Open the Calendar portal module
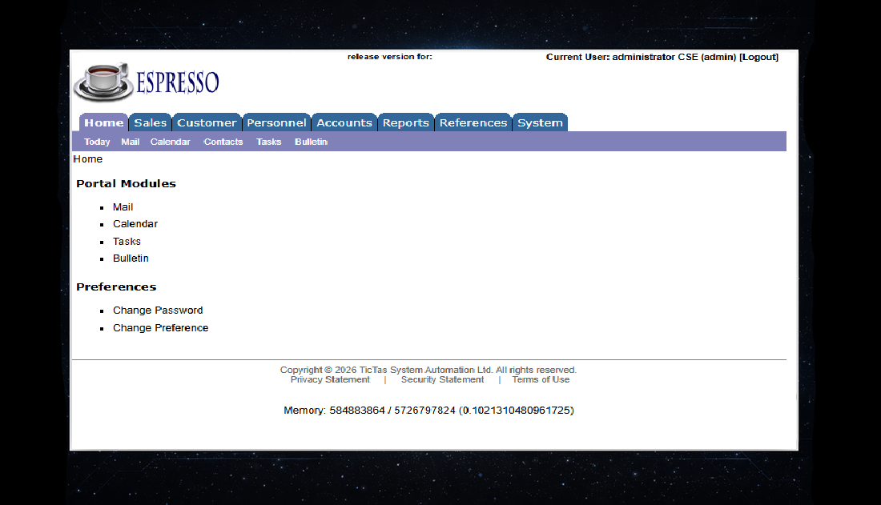 135,223
